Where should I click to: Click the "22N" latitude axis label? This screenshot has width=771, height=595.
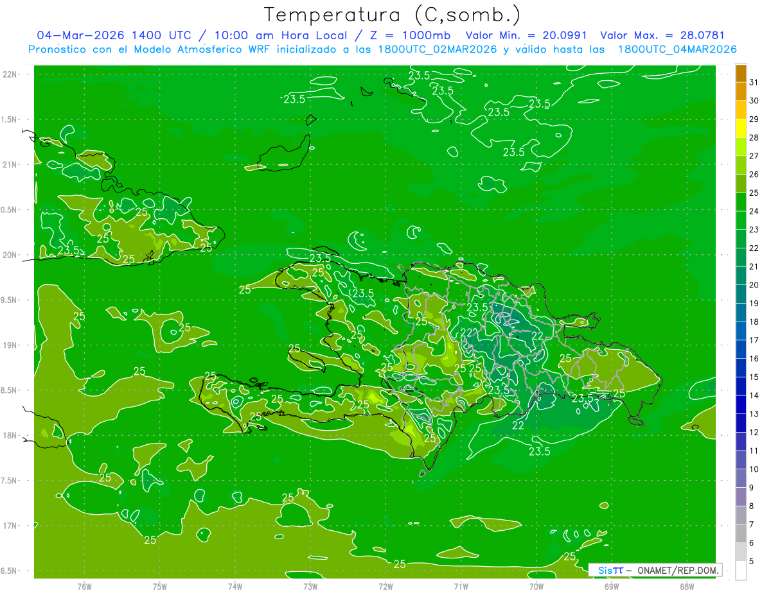11,74
